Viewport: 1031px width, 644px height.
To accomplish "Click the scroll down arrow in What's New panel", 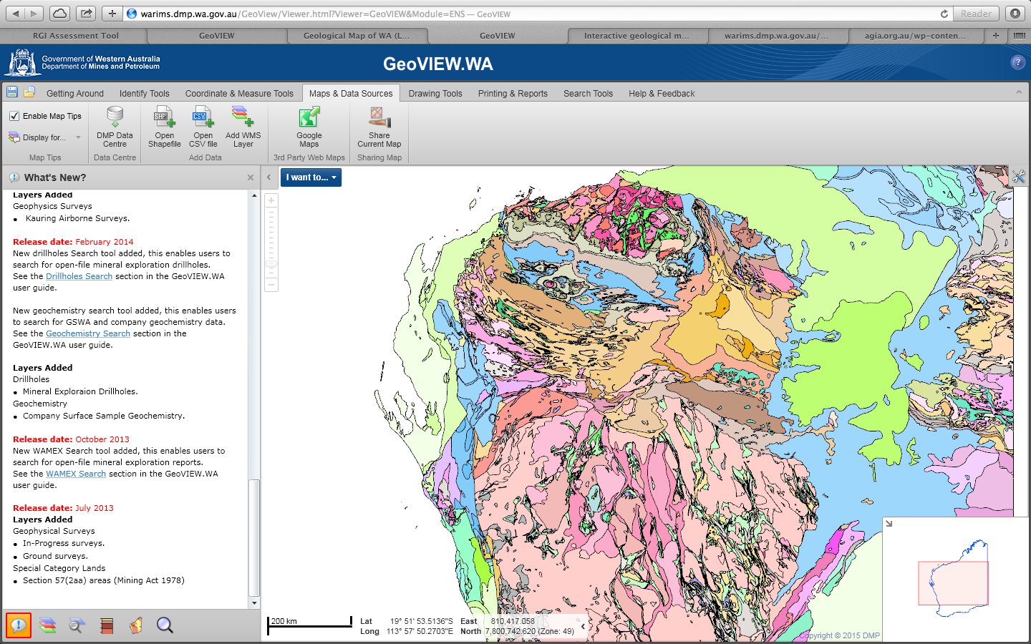I will tap(254, 603).
